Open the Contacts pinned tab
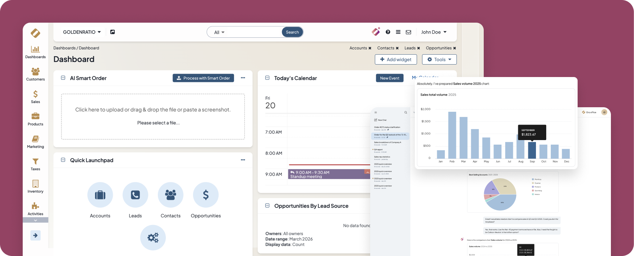This screenshot has width=634, height=256. [386, 48]
